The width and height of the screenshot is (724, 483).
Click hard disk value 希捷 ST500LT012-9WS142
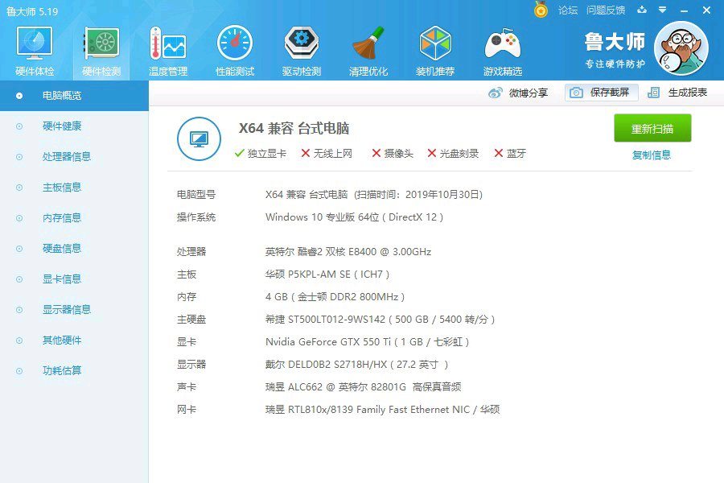(380, 320)
